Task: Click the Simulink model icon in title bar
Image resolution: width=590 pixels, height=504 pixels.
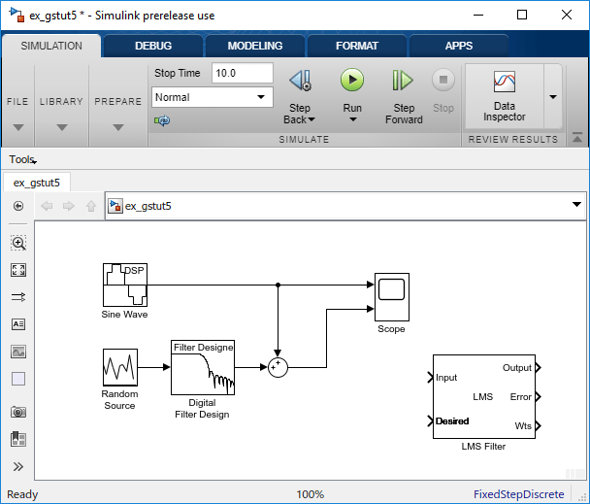Action: point(16,15)
